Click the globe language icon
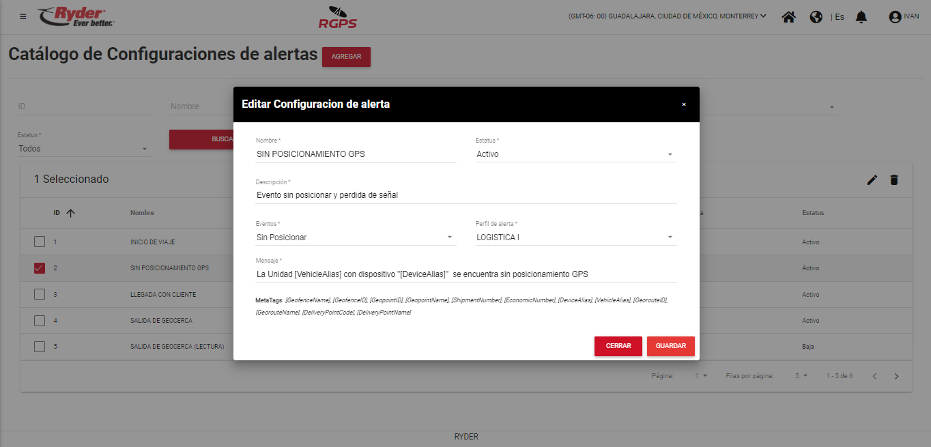931x447 pixels. click(816, 17)
